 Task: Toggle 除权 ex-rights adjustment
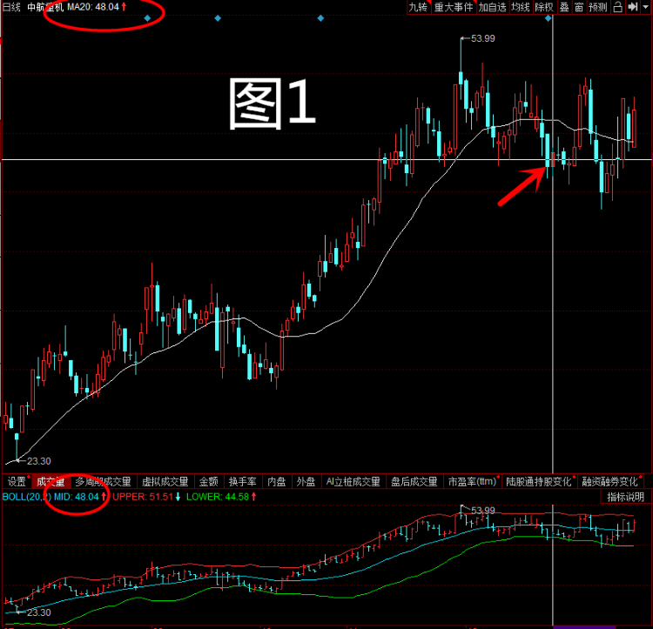click(x=544, y=7)
